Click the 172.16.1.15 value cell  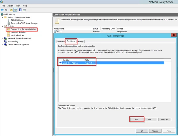pos(90,63)
